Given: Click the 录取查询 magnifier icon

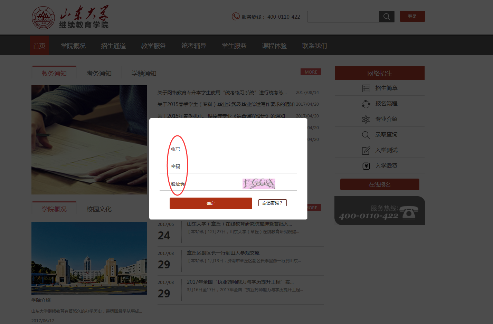Looking at the screenshot, I should (x=366, y=135).
